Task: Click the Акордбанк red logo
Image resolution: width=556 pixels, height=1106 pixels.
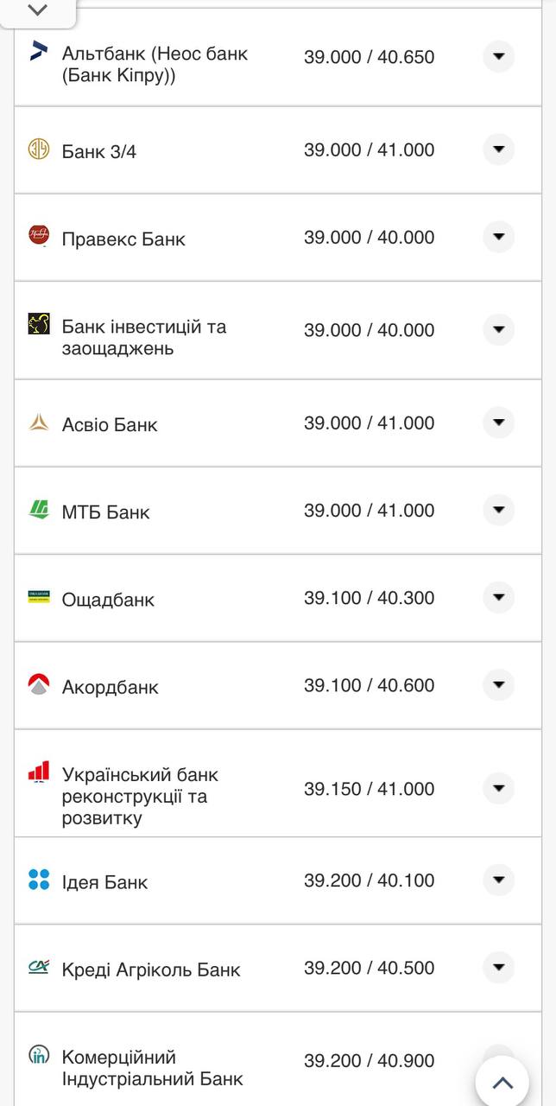Action: pos(39,684)
